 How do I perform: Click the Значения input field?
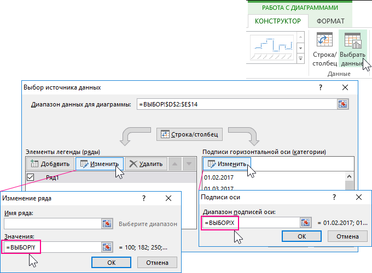pyautogui.click(x=52, y=247)
